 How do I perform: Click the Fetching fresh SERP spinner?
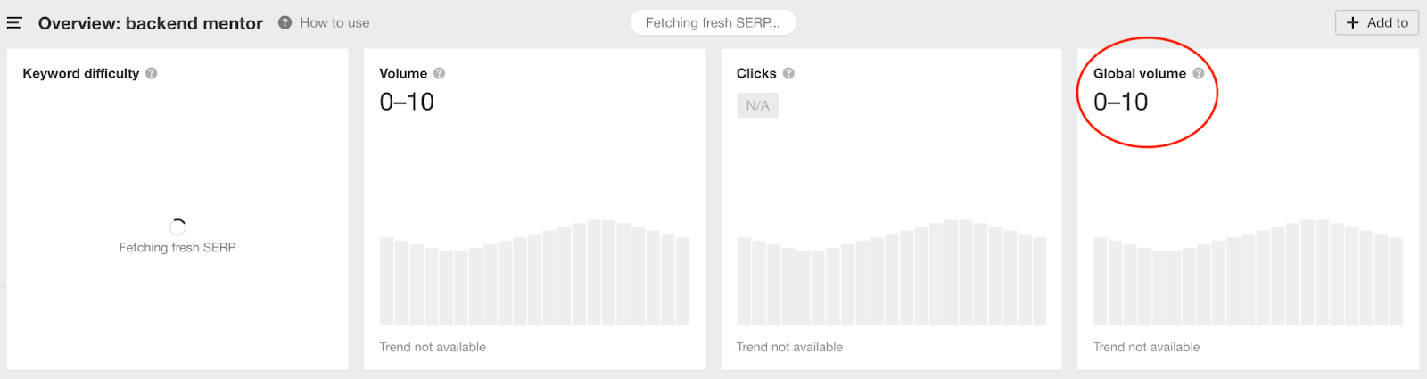point(177,227)
